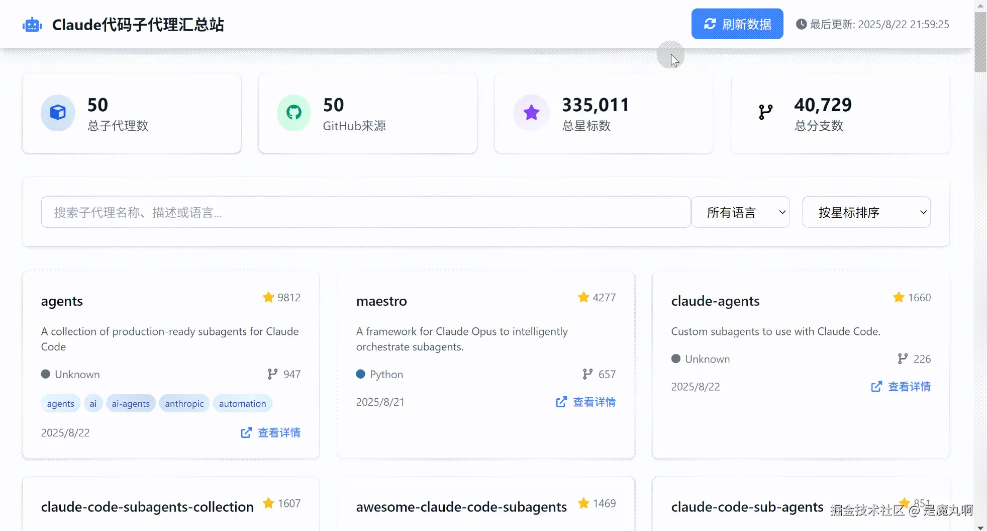Select the 'agents' tag chip
The height and width of the screenshot is (531, 987).
point(60,403)
